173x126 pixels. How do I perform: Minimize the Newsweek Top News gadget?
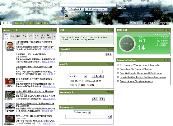click(x=166, y=60)
